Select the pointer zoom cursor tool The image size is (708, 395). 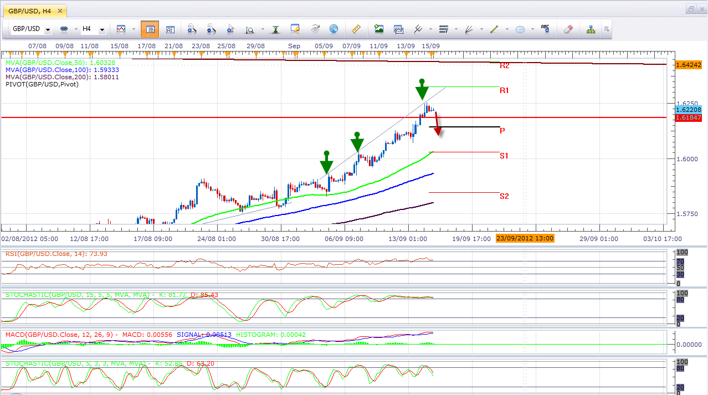click(x=230, y=29)
